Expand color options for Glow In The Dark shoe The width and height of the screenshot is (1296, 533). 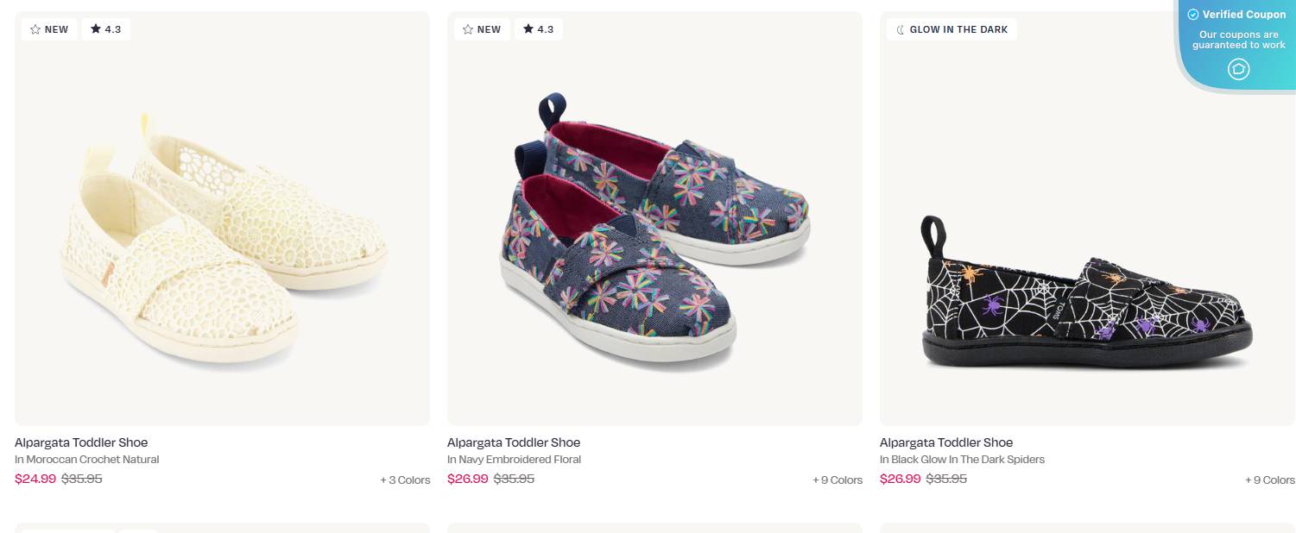pyautogui.click(x=1269, y=480)
